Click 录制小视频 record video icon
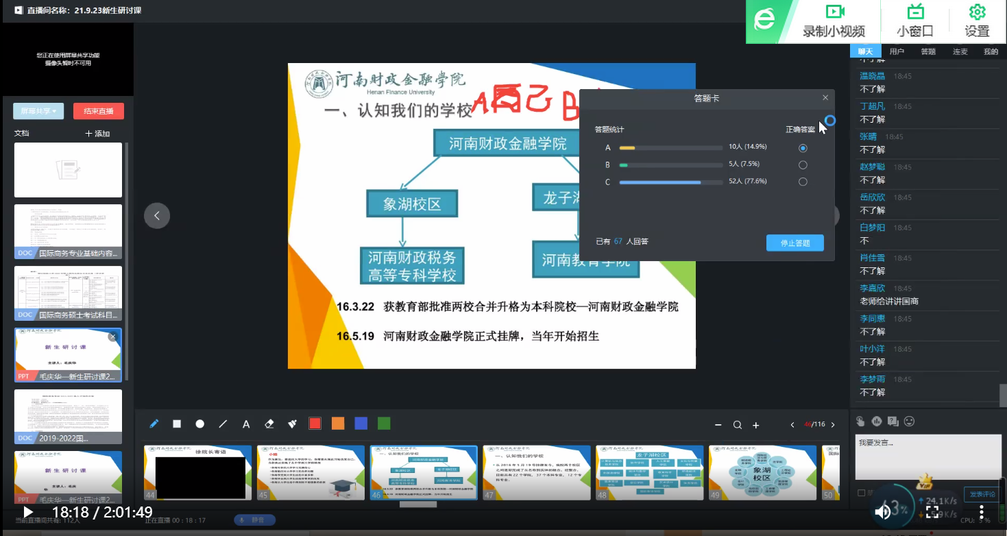1007x536 pixels. point(834,21)
